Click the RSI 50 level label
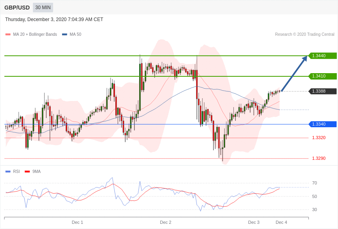Screen dimensions: 338x229 pos(315,196)
